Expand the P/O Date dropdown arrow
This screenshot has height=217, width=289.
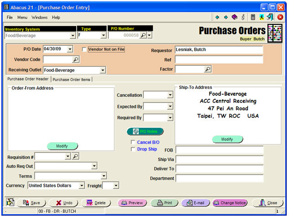(x=70, y=49)
